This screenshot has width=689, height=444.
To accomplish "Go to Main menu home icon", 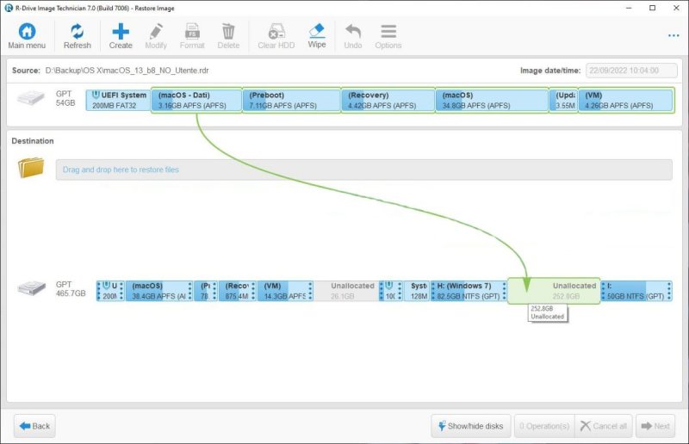I will click(x=27, y=32).
